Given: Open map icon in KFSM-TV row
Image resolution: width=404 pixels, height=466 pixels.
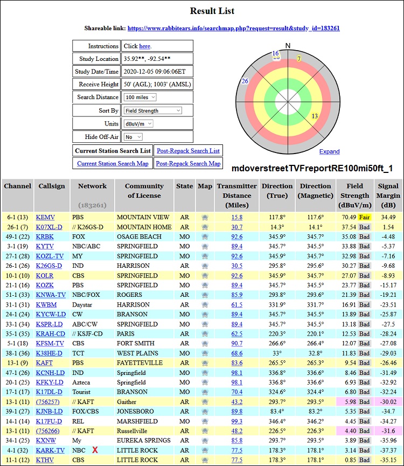Looking at the screenshot, I should click(x=205, y=344).
